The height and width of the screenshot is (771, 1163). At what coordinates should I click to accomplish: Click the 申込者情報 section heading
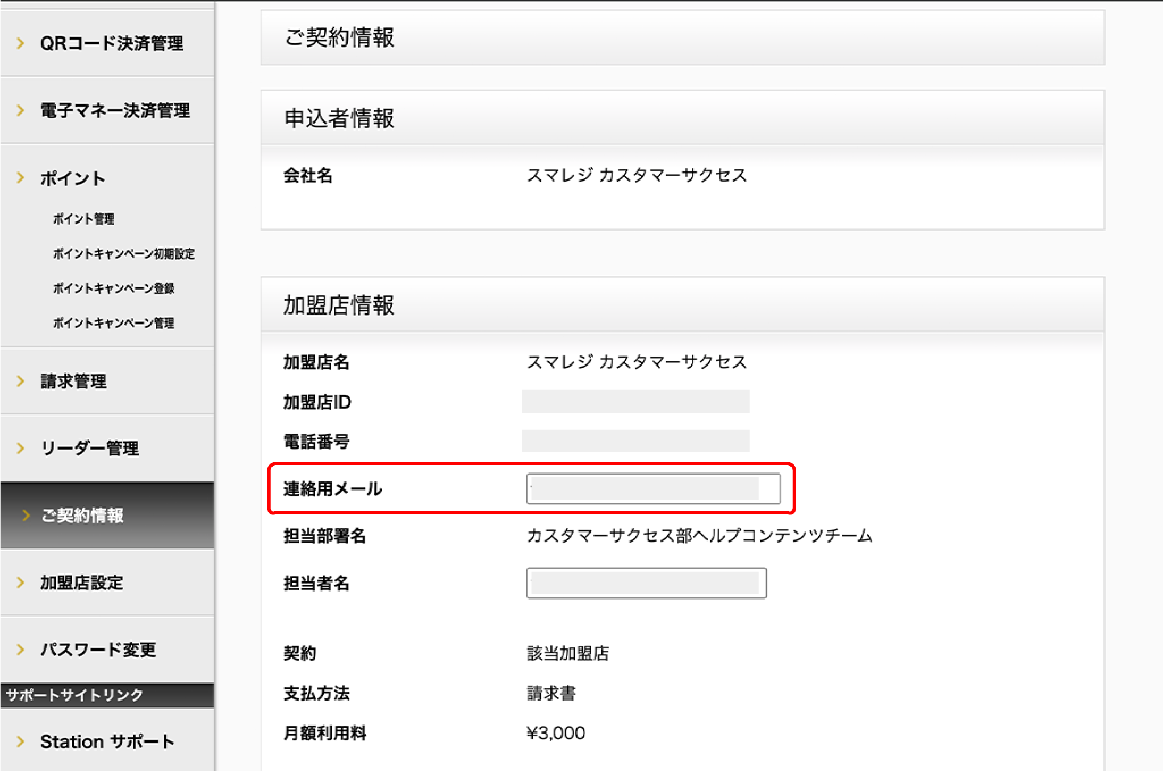coord(339,118)
